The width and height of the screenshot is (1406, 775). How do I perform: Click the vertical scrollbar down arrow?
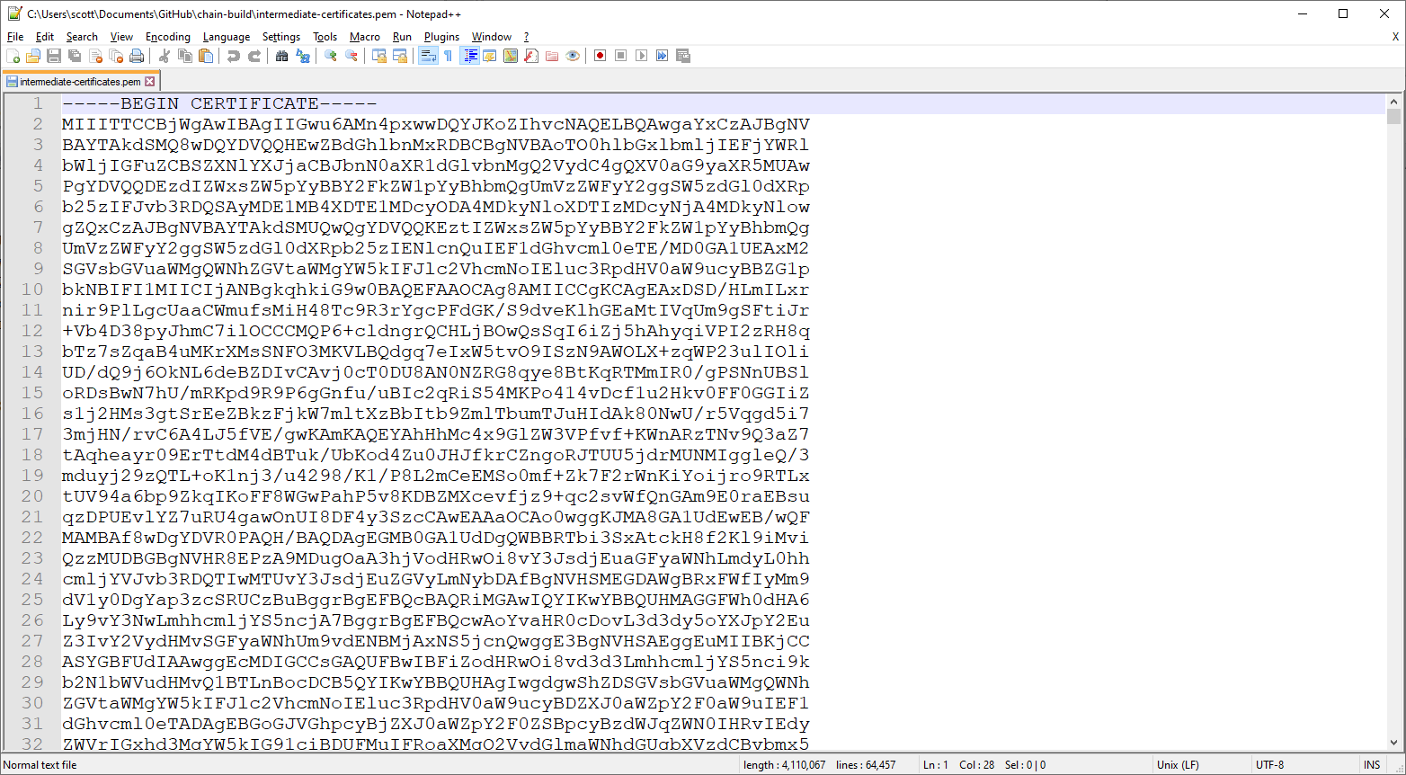pos(1393,743)
